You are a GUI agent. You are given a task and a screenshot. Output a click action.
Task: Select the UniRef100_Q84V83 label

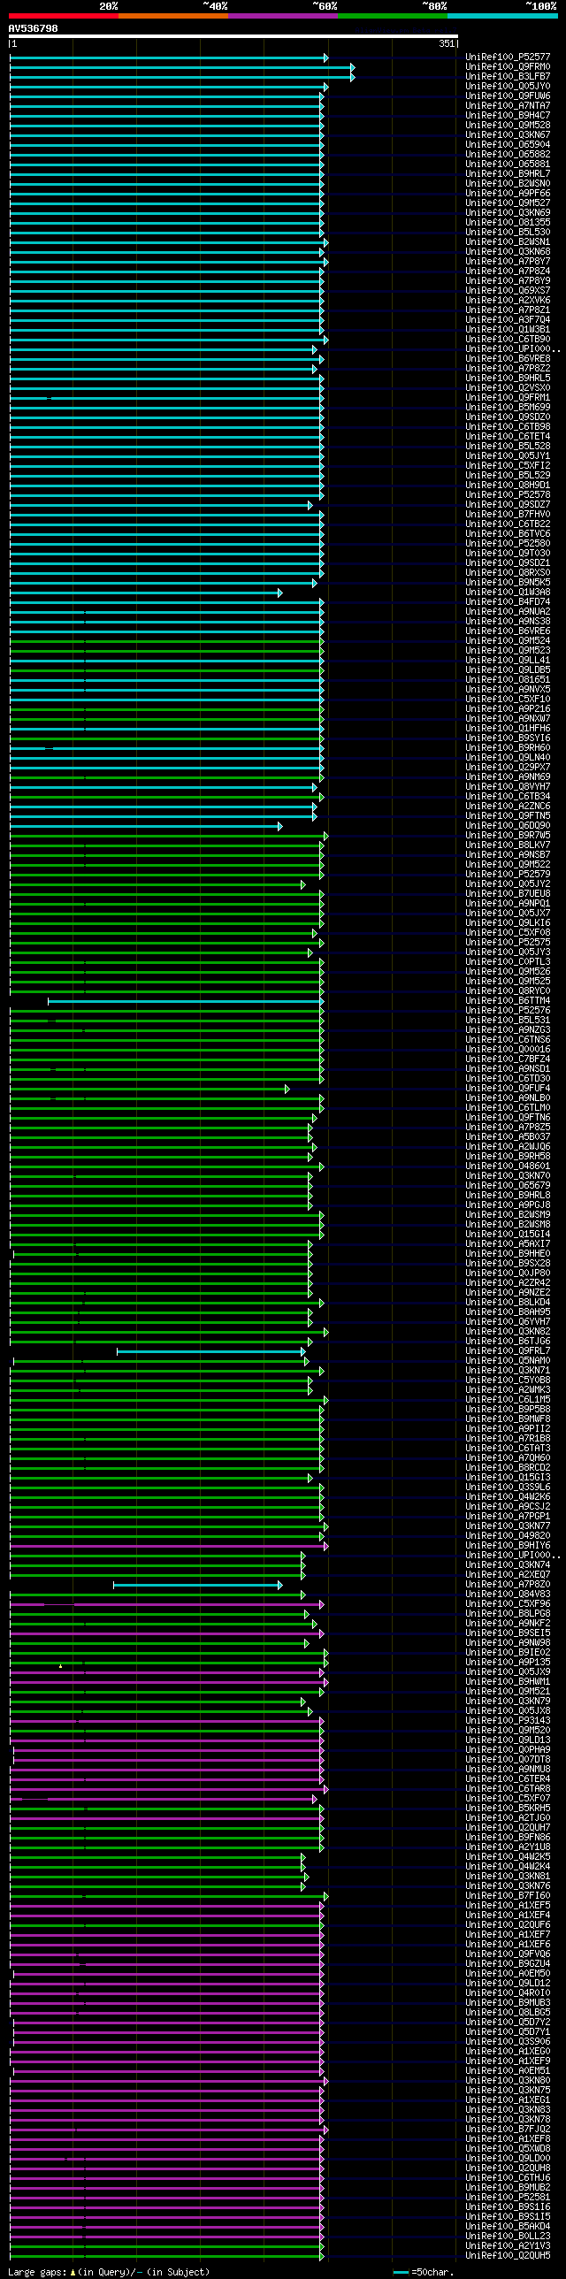(508, 1595)
